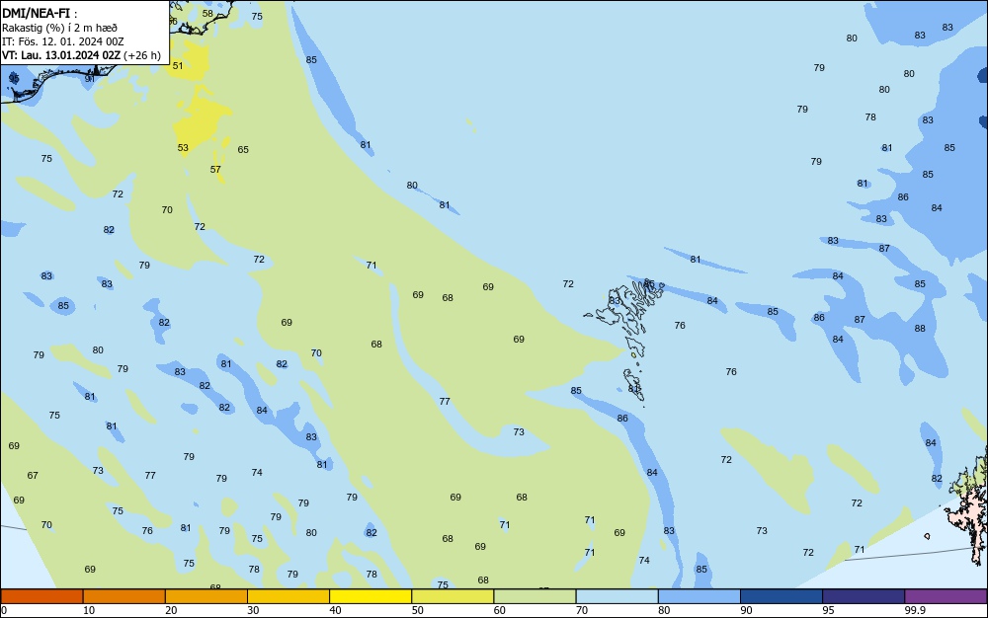Pick the 20–30 amber legend color segment
The width and height of the screenshot is (988, 618).
pos(206,596)
